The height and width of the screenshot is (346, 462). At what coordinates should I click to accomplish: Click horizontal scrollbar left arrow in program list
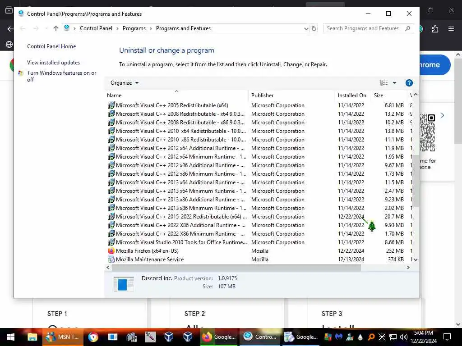pos(108,268)
